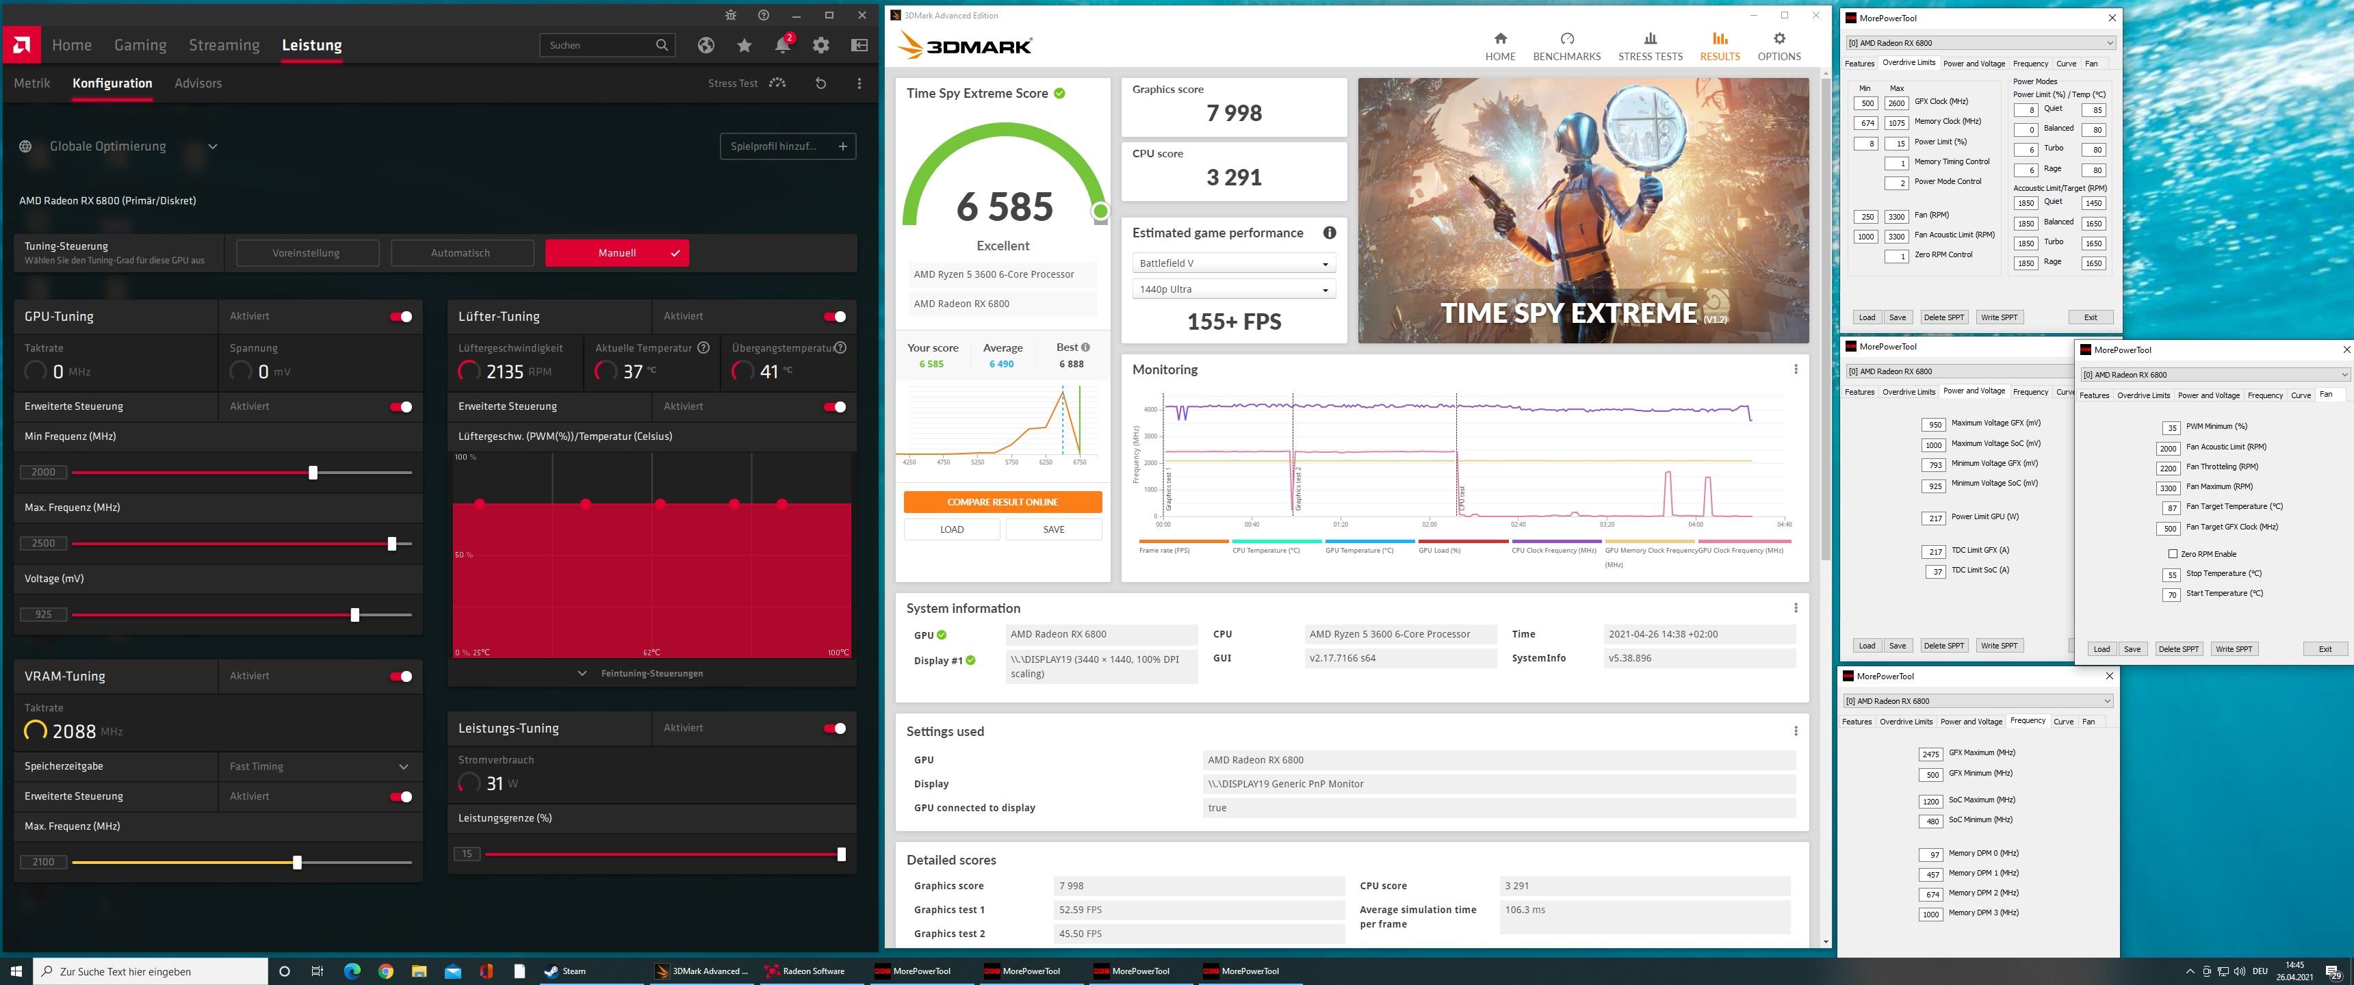Image resolution: width=2354 pixels, height=985 pixels.
Task: Open the tuning more-options kebab menu
Action: [x=859, y=83]
